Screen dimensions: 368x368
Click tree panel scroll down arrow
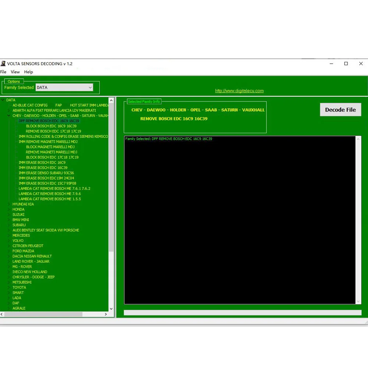pyautogui.click(x=111, y=309)
